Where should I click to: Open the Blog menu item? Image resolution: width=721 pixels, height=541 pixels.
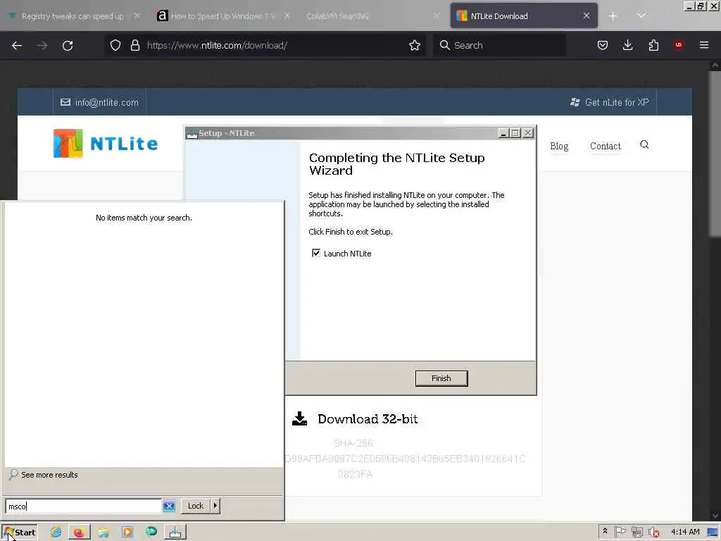click(559, 147)
